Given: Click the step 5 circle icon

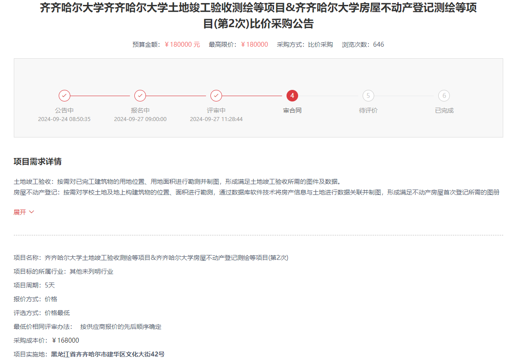Looking at the screenshot, I should point(368,96).
